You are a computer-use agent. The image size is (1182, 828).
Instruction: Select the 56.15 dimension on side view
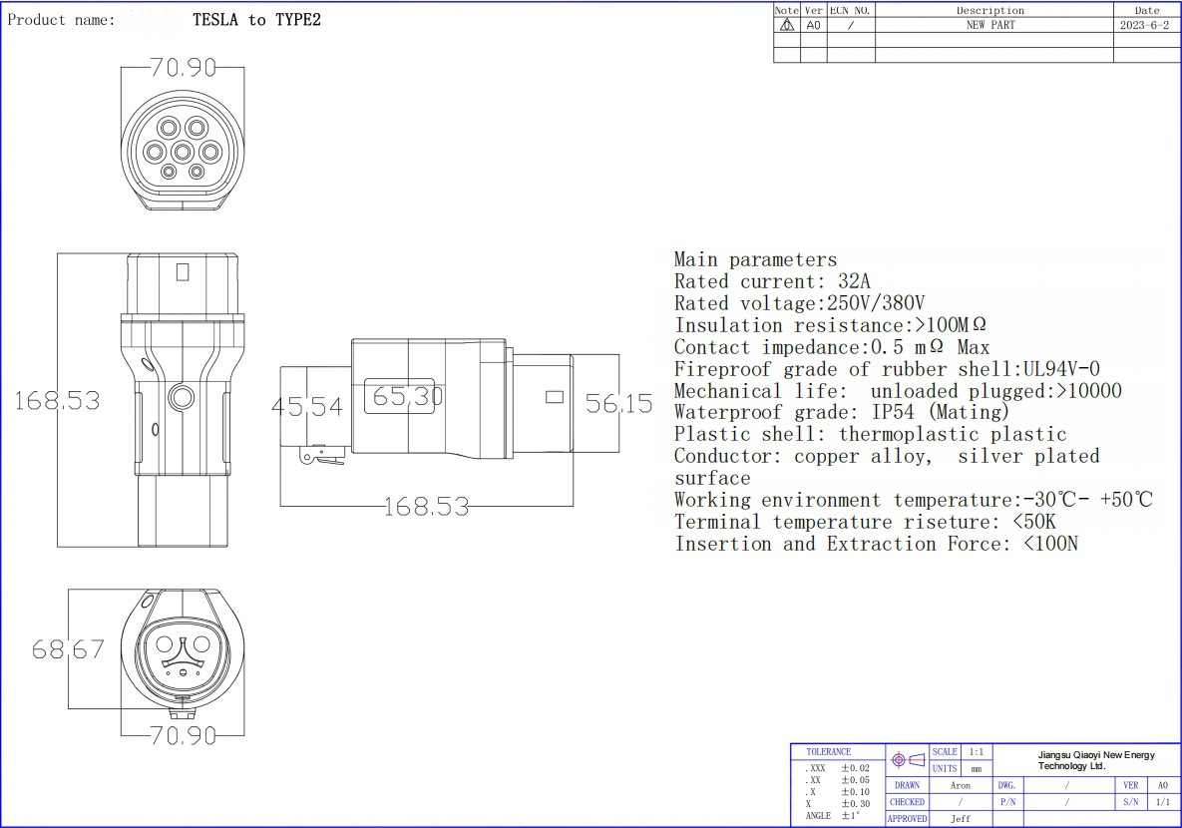(618, 404)
